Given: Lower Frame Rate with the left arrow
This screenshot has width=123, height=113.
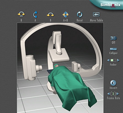Looking at the screenshot, I should 109,94.
